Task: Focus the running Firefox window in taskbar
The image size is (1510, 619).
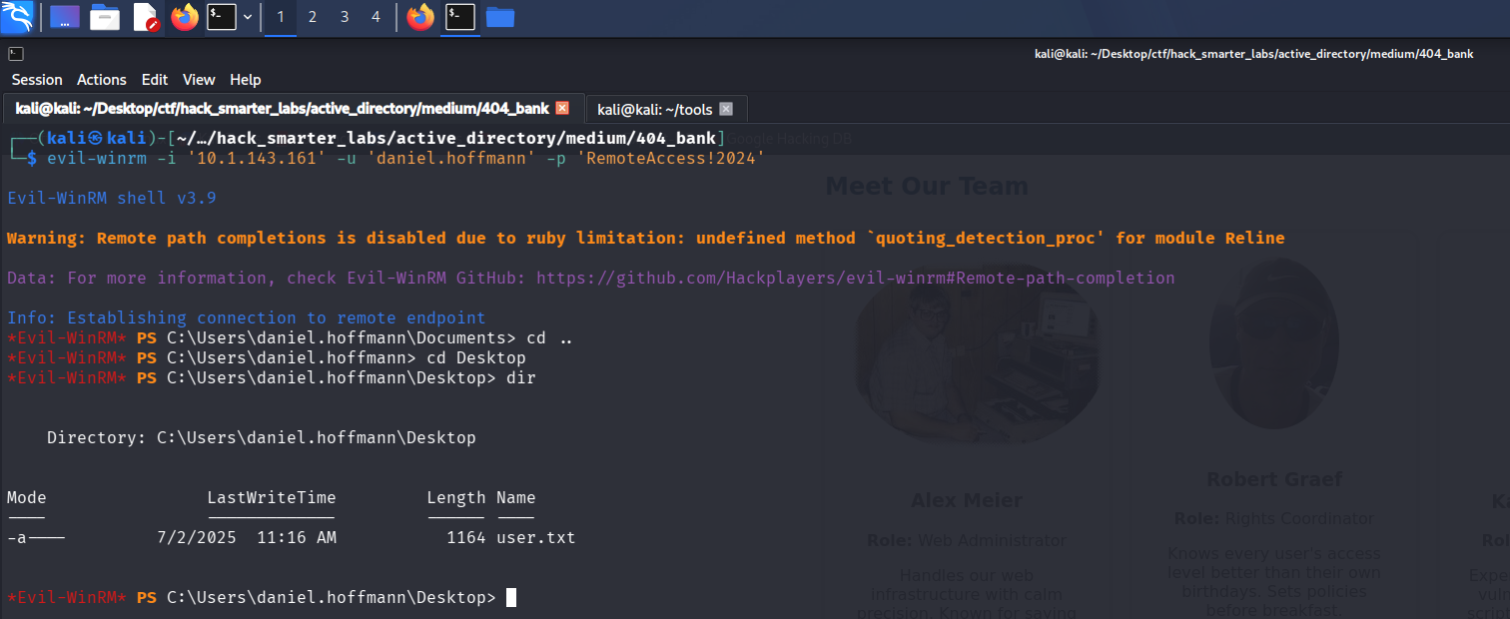Action: (420, 17)
